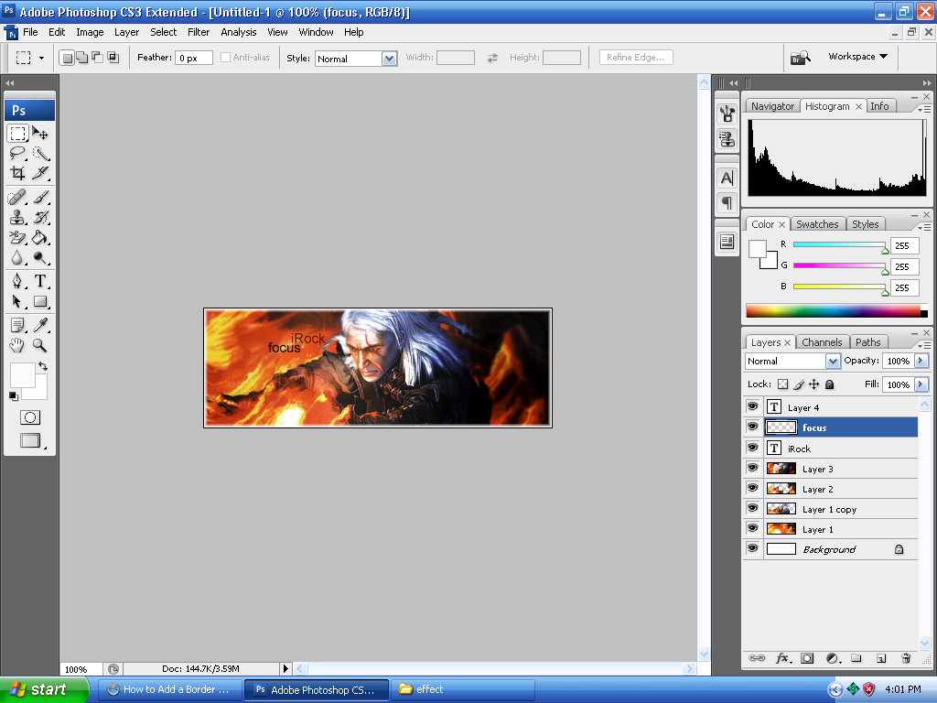Open the Image menu

click(x=90, y=32)
